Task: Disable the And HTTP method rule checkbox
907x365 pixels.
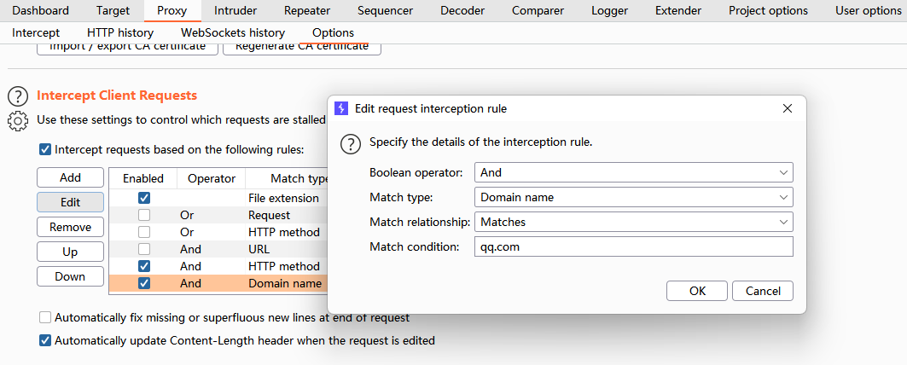Action: (144, 266)
